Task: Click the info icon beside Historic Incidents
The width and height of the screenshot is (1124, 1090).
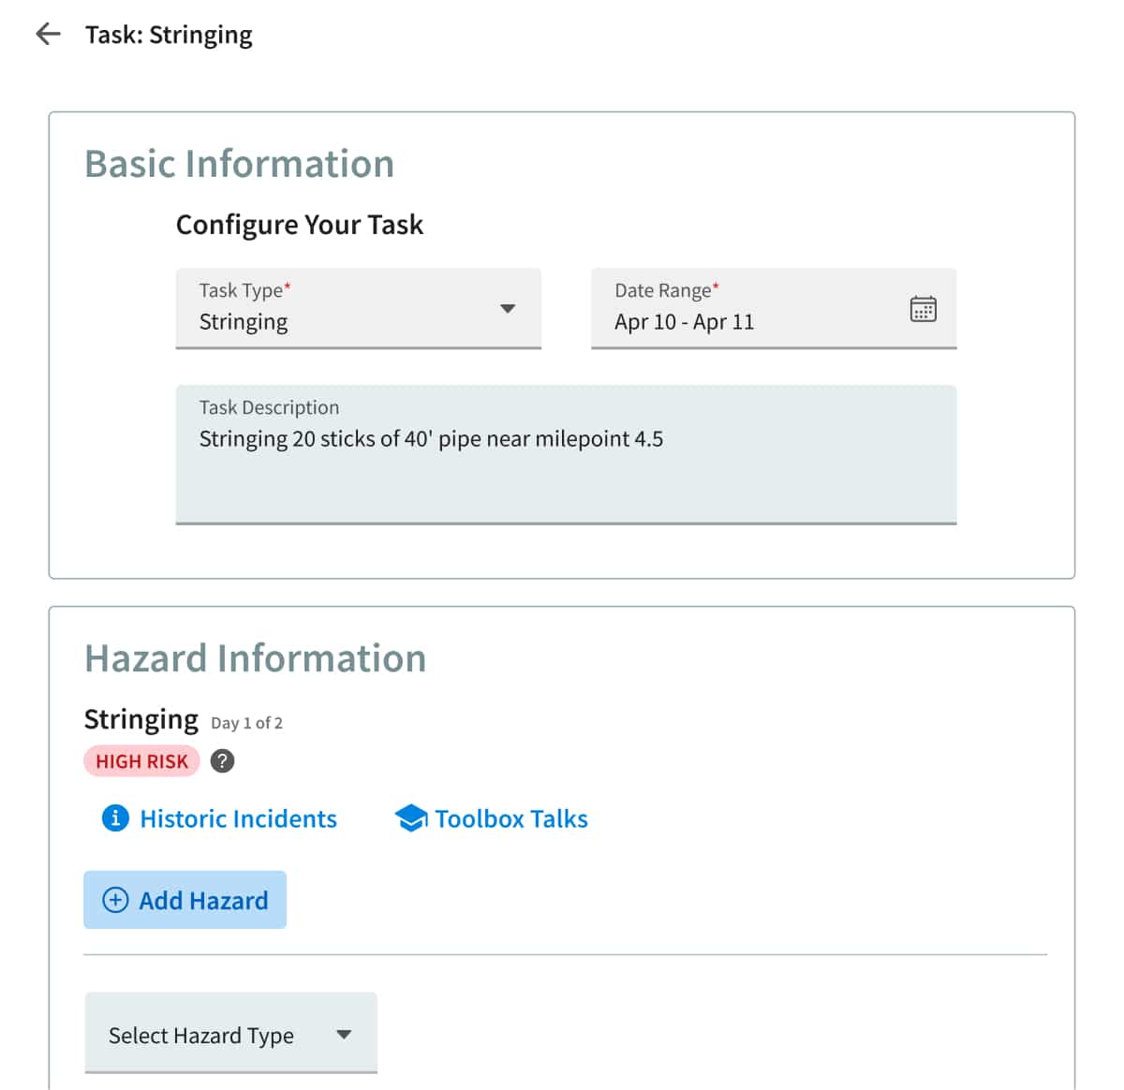Action: coord(115,818)
